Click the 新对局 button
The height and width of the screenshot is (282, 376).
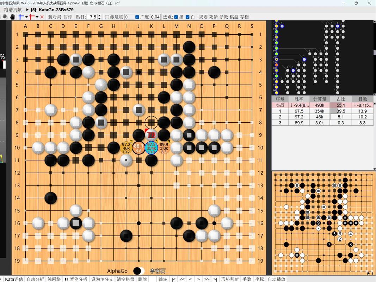55,17
